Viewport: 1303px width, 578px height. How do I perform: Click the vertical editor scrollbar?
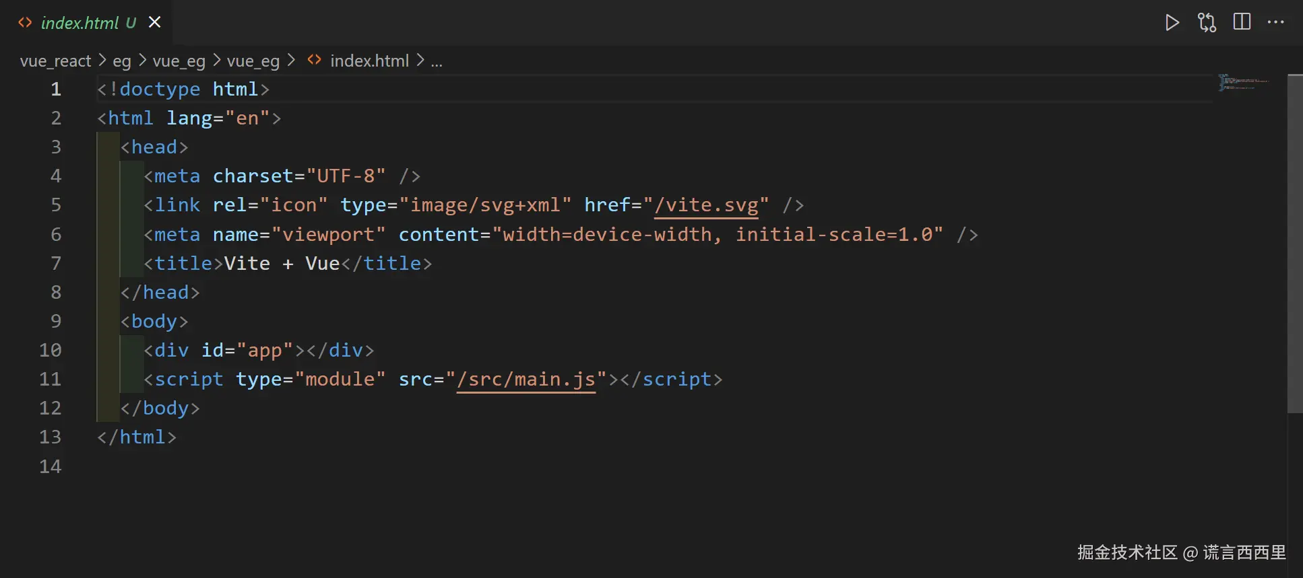[x=1294, y=242]
